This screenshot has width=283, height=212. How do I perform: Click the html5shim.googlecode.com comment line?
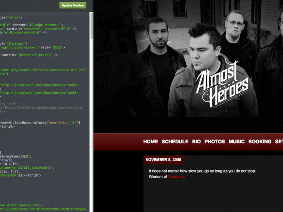click(x=41, y=108)
